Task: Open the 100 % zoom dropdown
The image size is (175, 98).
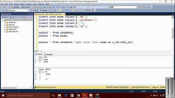Action: point(41,51)
